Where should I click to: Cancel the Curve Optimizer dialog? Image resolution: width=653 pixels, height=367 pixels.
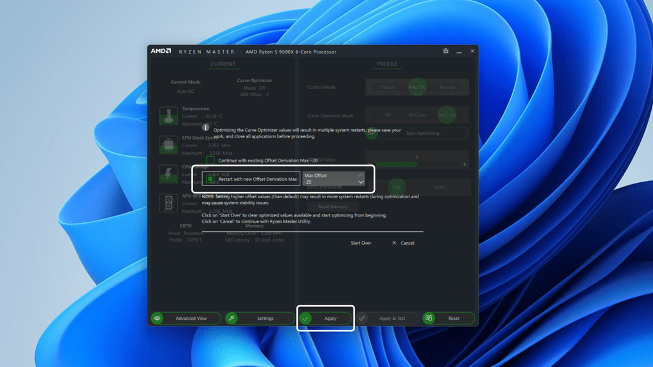coord(404,243)
